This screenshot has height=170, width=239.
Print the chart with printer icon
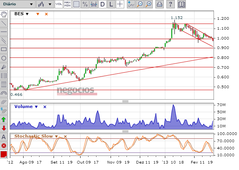160,4
